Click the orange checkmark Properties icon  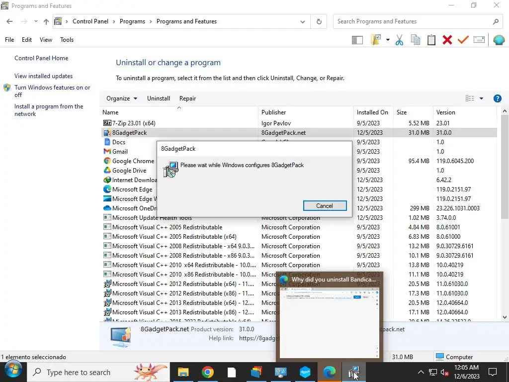coord(463,40)
